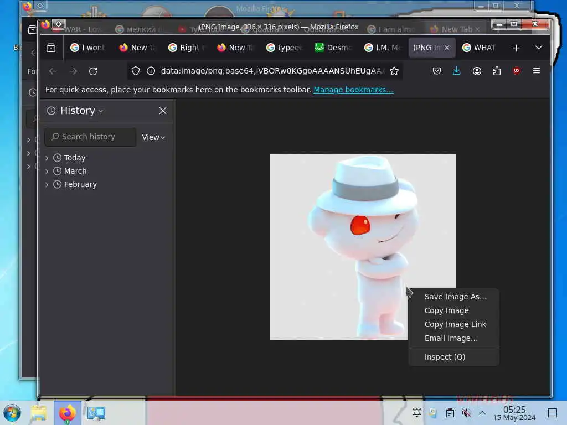Switch to the 'I wont' tab
Viewport: 567px width, 425px height.
[x=88, y=48]
